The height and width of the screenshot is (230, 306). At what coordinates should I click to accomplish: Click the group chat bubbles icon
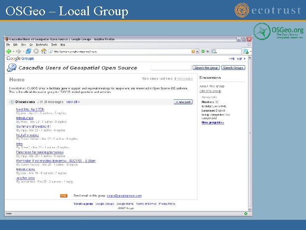point(12,68)
